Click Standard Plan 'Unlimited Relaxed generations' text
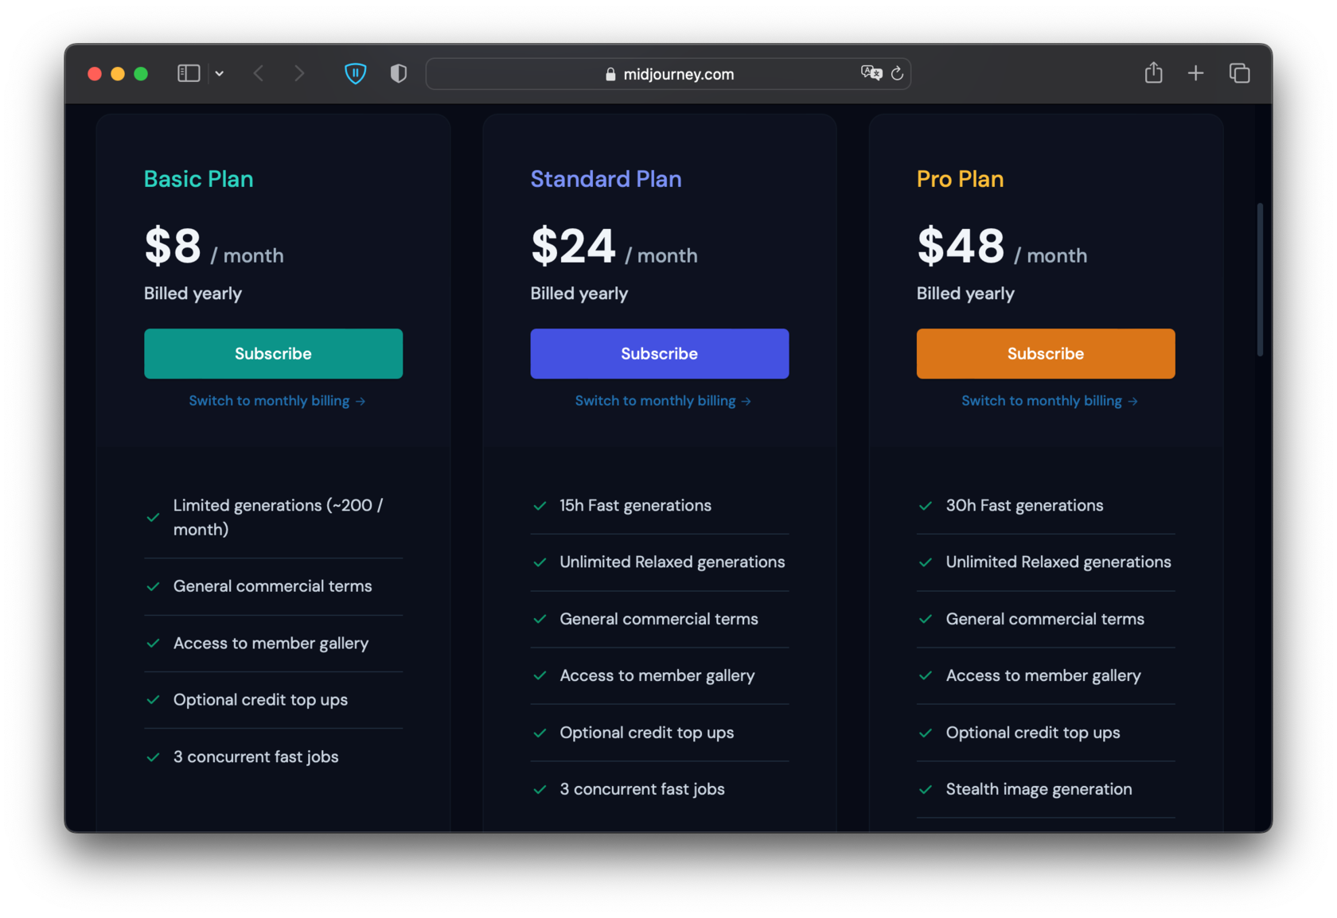Screen dimensions: 1337x918 coord(672,562)
